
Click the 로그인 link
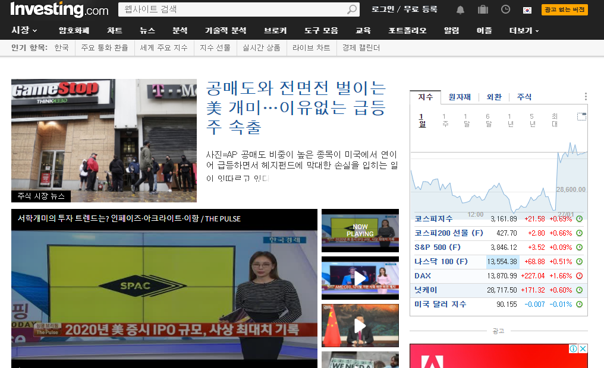pyautogui.click(x=382, y=9)
